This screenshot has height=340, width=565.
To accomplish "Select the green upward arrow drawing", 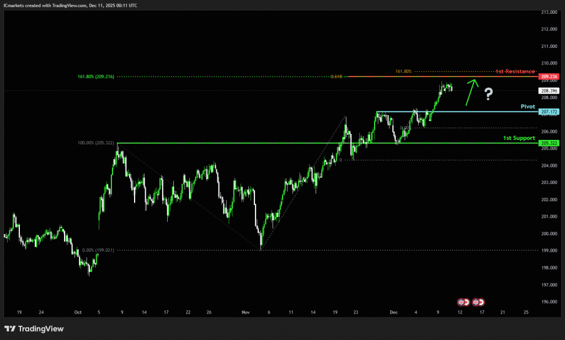I will click(x=470, y=91).
